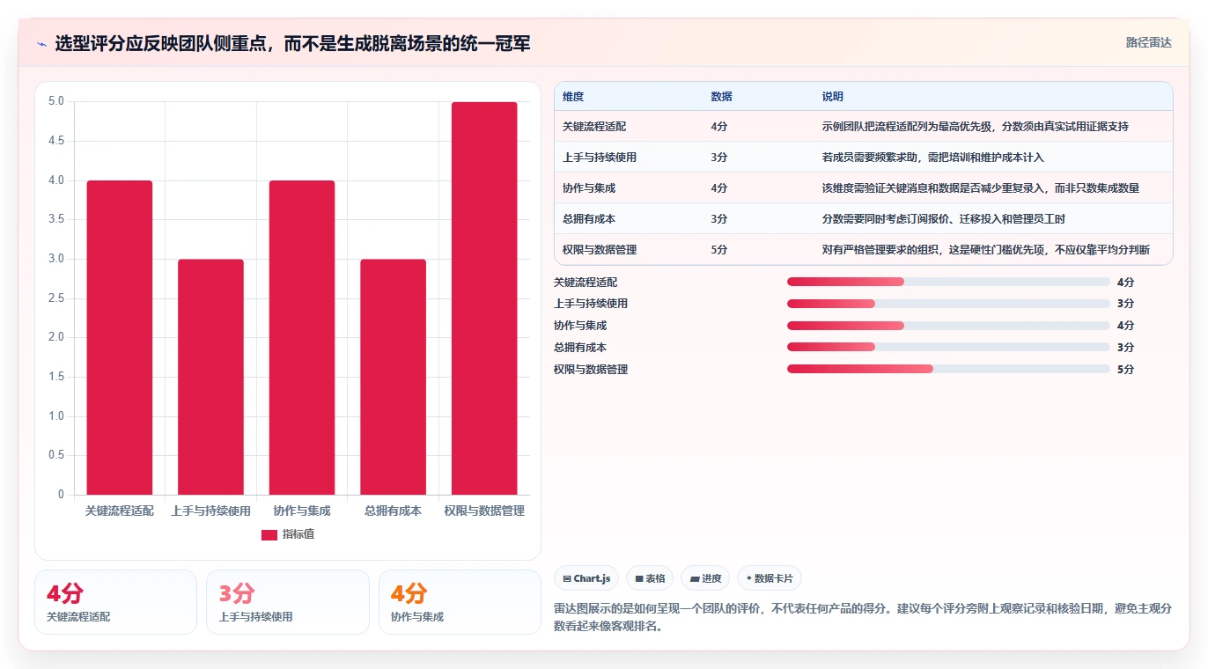Click the 关键流程适配 bar in the chart
This screenshot has height=669, width=1208.
(x=119, y=337)
